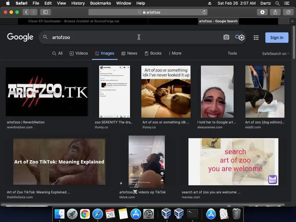Click the Google logo
The height and width of the screenshot is (222, 296).
(20, 37)
